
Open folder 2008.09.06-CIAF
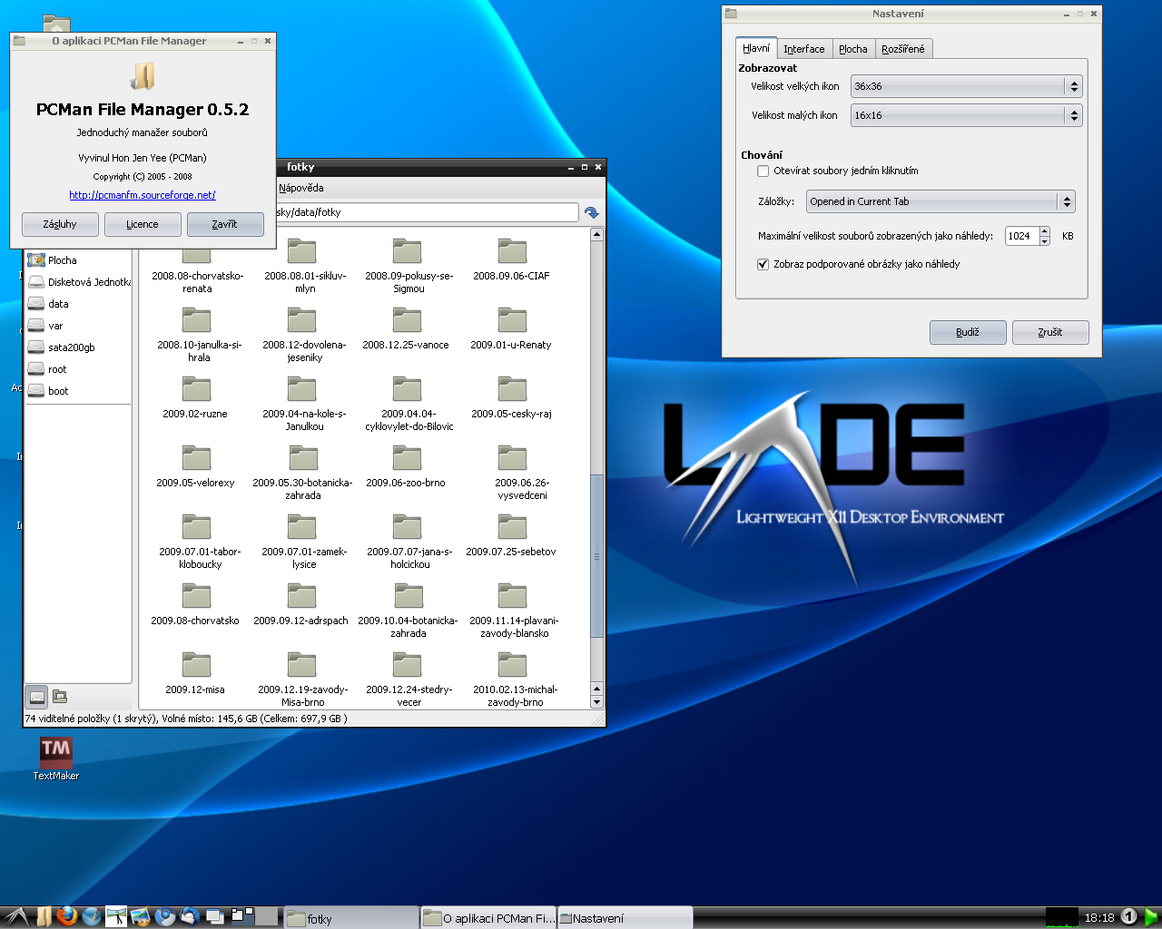click(x=512, y=260)
